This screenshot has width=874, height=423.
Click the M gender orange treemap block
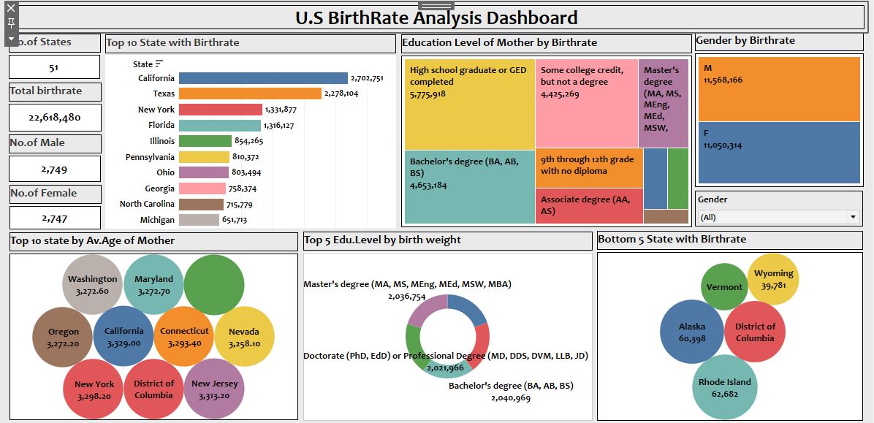[x=779, y=88]
